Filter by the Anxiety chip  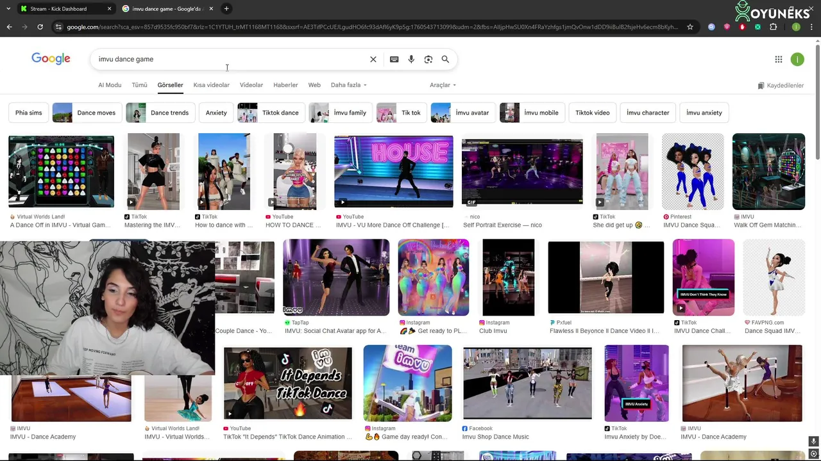point(216,113)
